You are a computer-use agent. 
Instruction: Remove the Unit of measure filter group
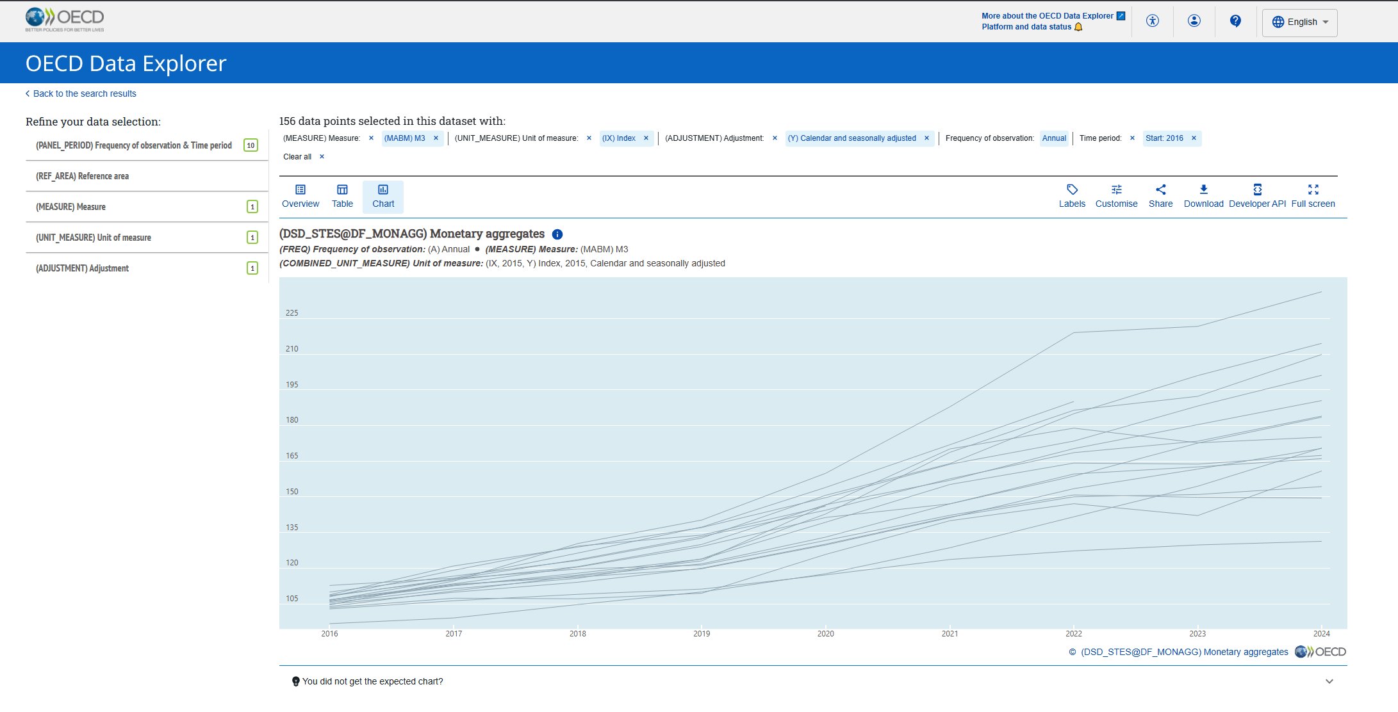[x=589, y=138]
